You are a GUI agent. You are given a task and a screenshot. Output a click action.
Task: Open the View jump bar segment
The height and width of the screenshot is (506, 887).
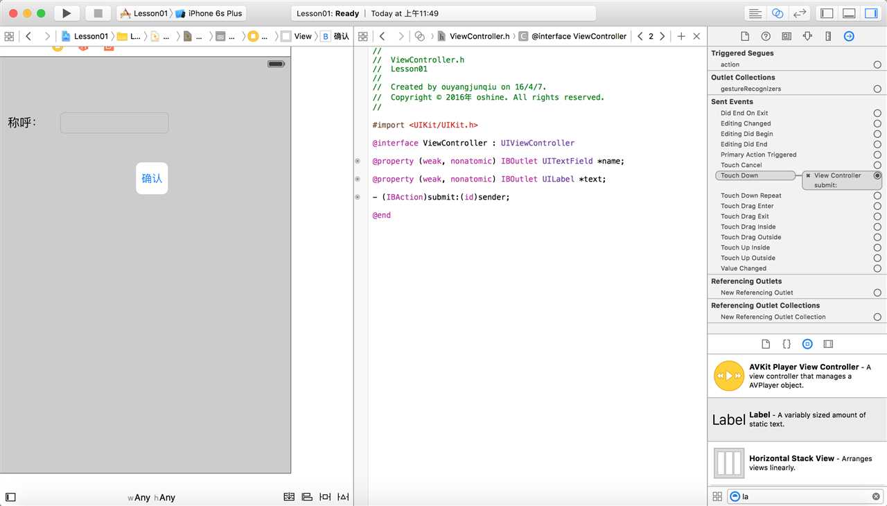297,36
